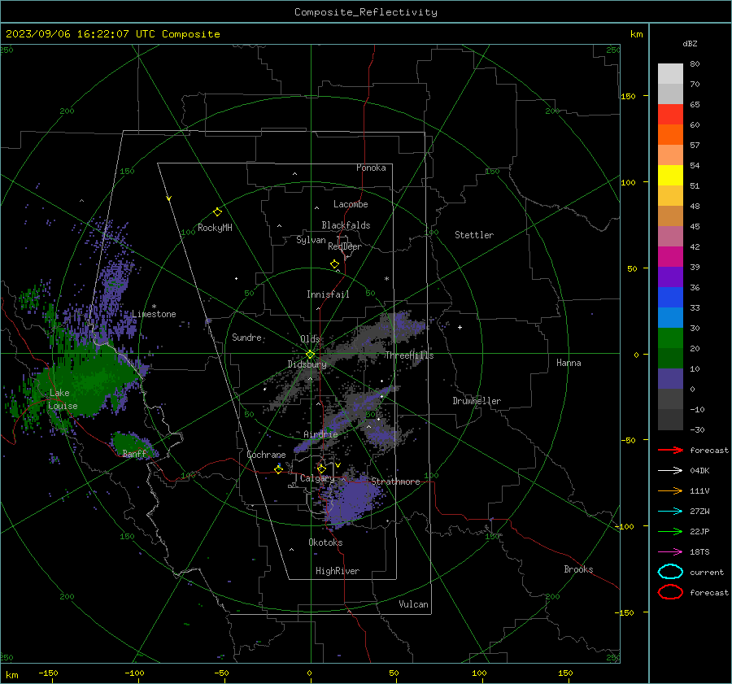Click the RockyMH label
This screenshot has width=732, height=684.
215,228
